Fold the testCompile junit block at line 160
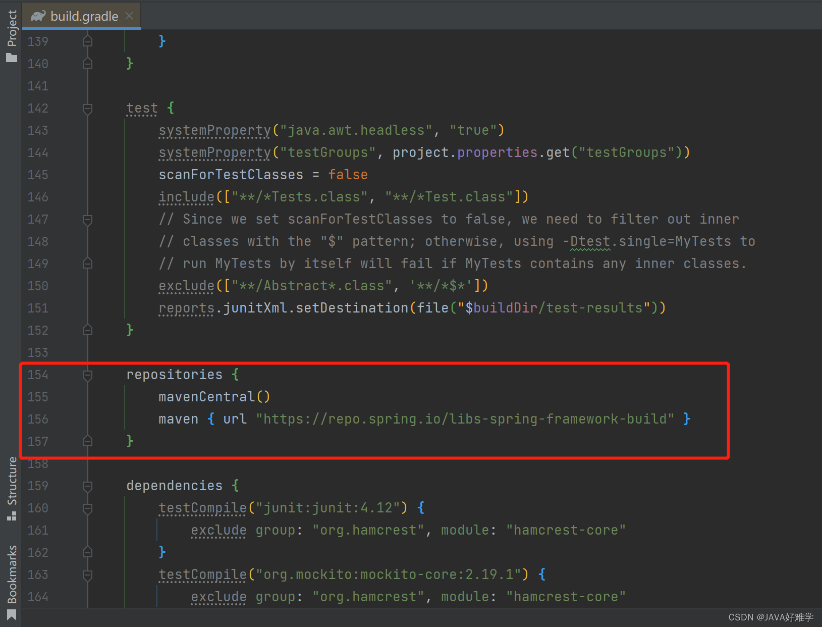Screen dimensions: 822x627 tap(88, 508)
